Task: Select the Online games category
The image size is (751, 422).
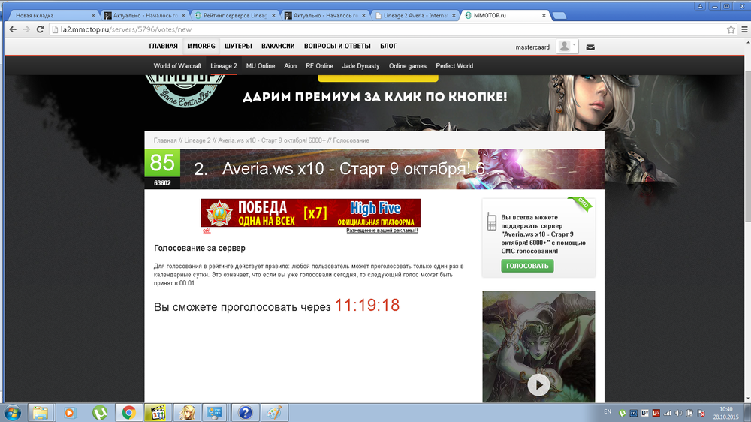Action: tap(408, 65)
